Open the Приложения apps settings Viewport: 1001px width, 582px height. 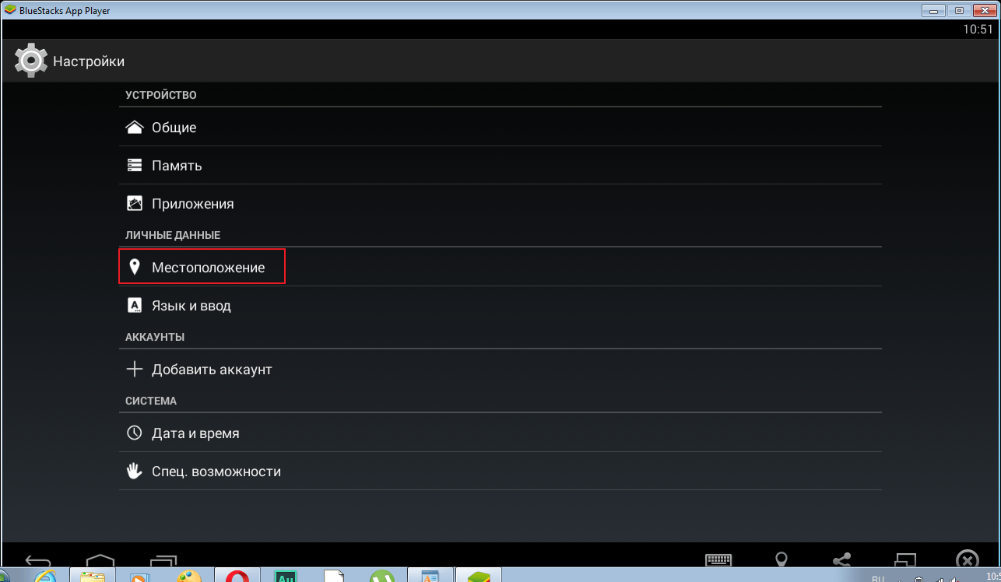pos(500,203)
